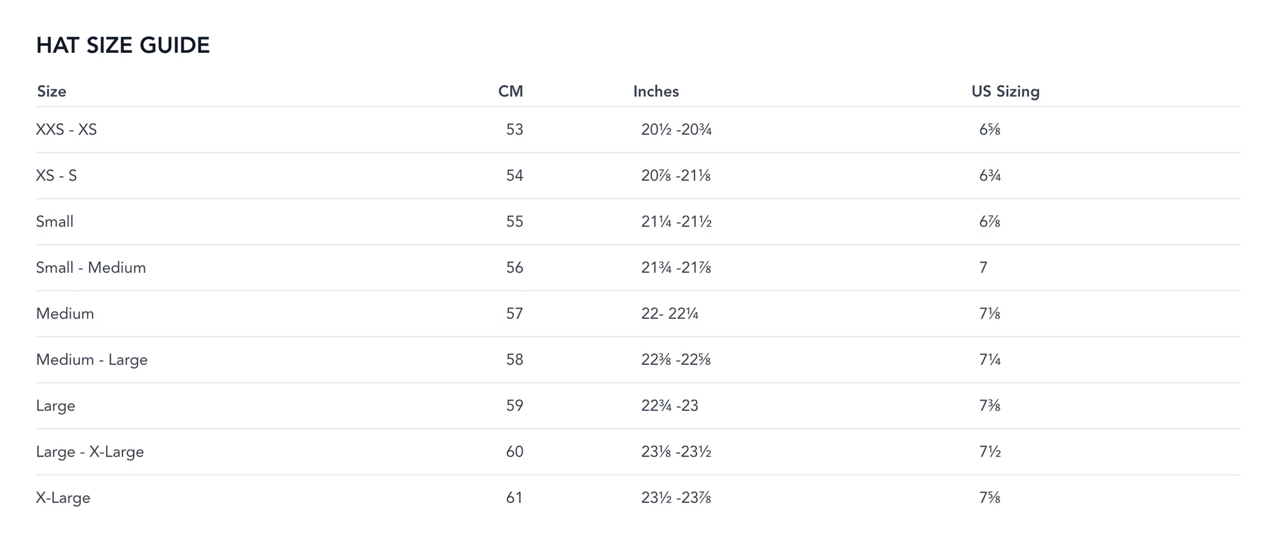Click the Large - X-Large size label
Screen dimensions: 1272x550
coord(90,452)
